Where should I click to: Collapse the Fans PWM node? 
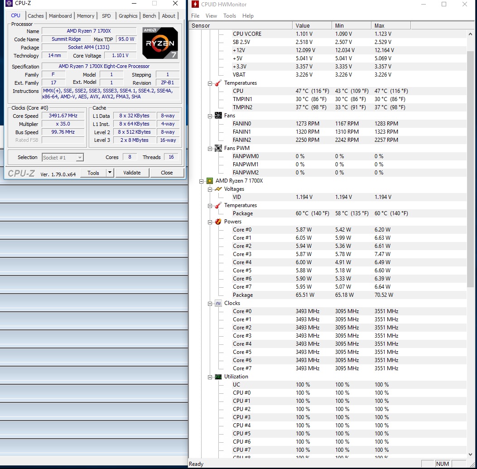click(210, 149)
